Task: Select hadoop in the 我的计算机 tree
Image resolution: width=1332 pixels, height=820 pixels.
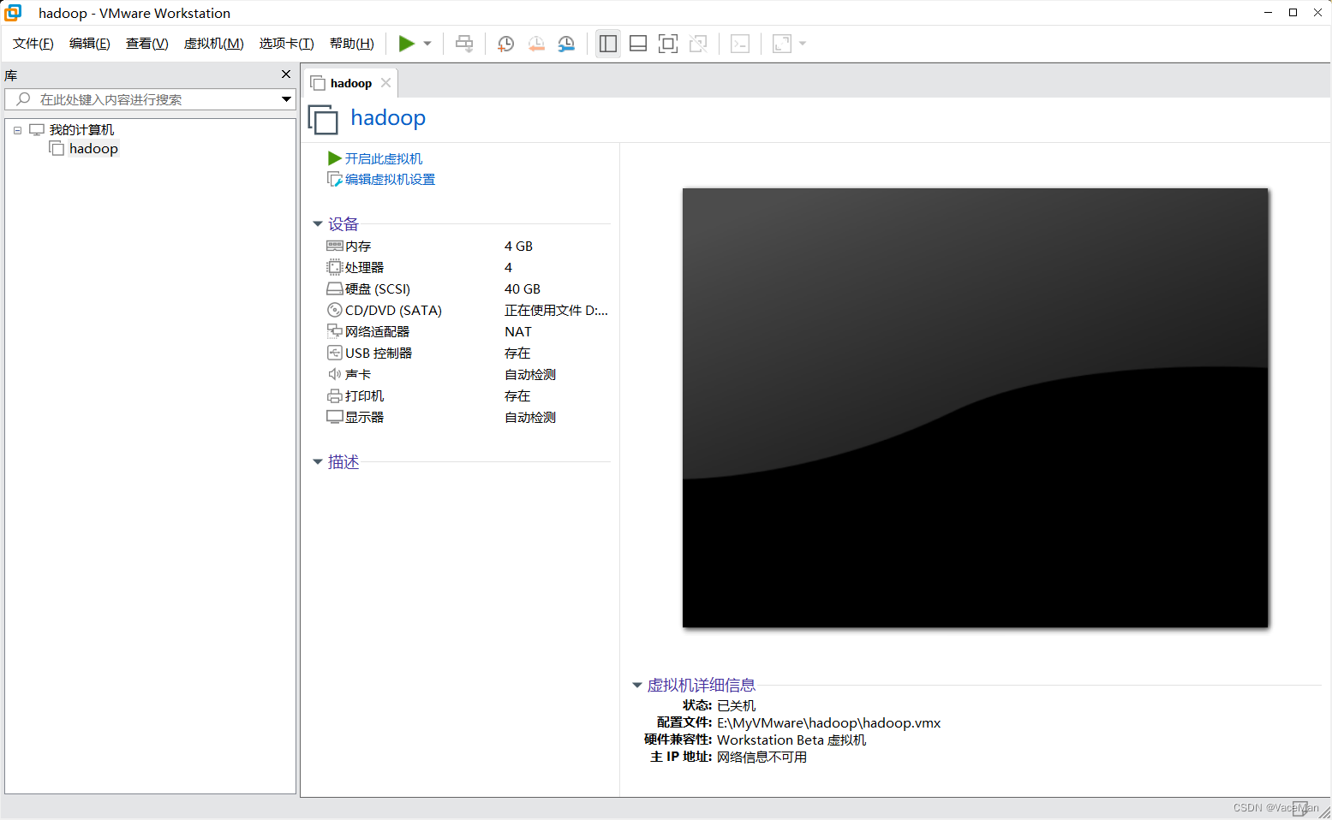Action: [93, 148]
